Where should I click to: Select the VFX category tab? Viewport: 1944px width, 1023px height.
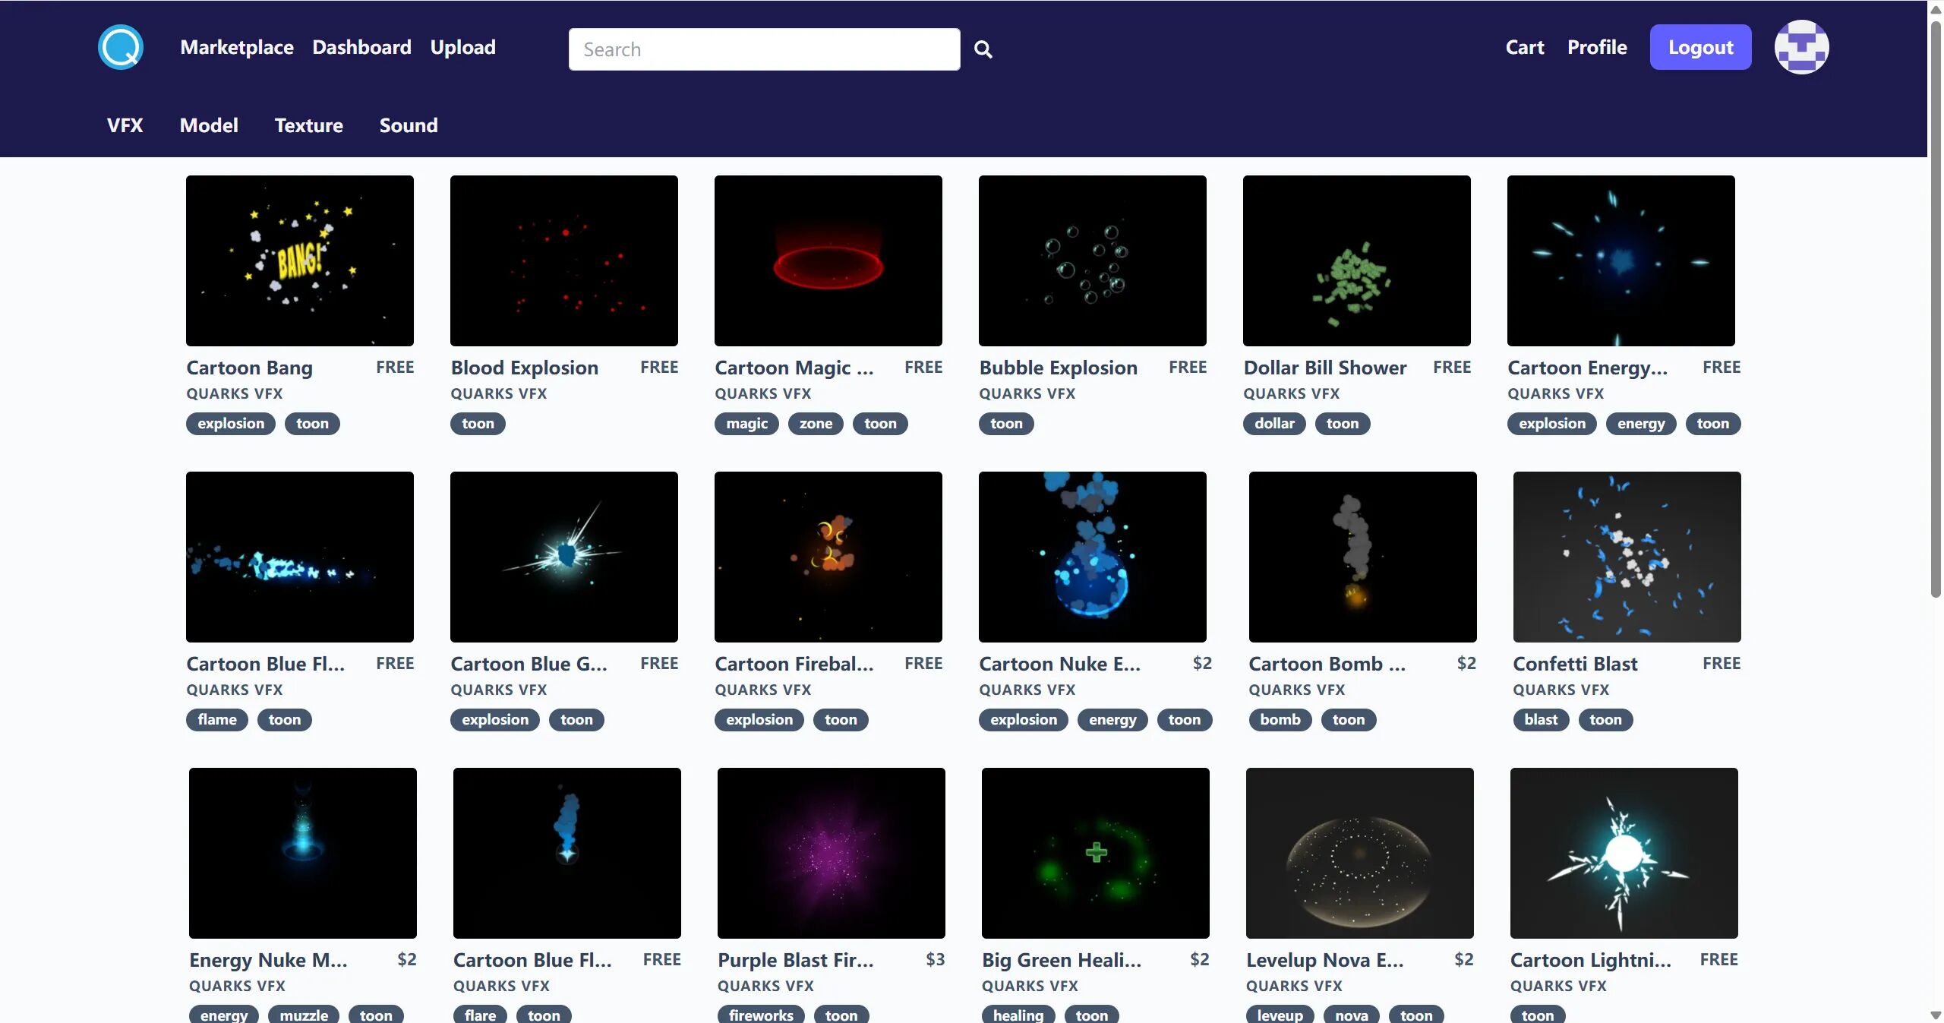(125, 125)
